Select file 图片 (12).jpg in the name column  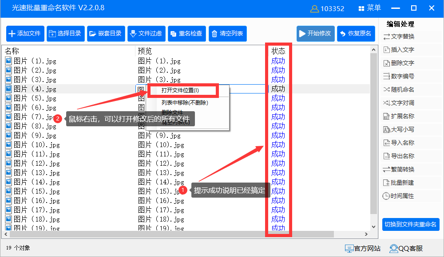pyautogui.click(x=36, y=164)
